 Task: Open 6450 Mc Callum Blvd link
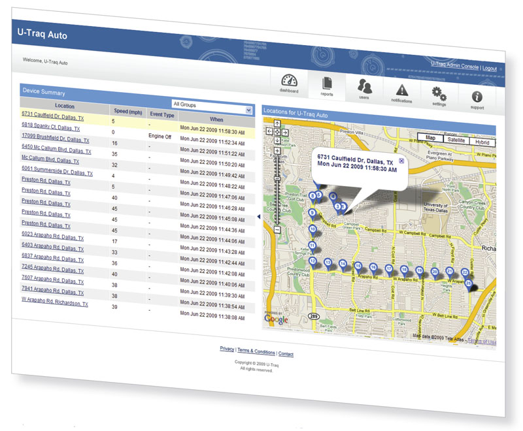[56, 149]
